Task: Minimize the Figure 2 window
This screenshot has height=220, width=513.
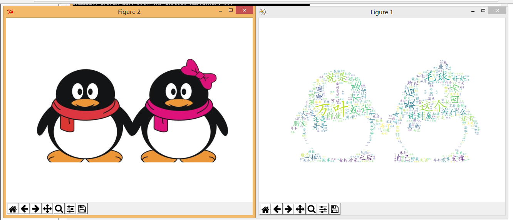Action: pos(220,11)
